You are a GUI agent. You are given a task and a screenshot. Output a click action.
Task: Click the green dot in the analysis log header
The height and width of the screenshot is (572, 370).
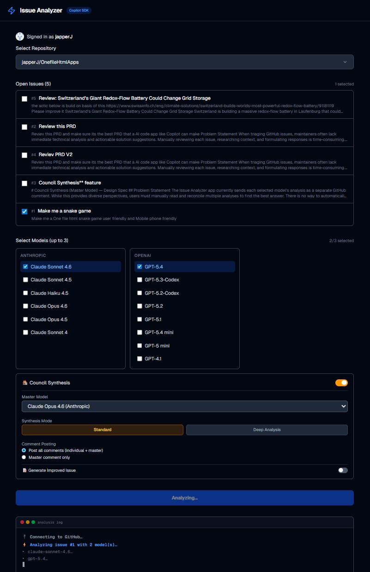pos(33,522)
